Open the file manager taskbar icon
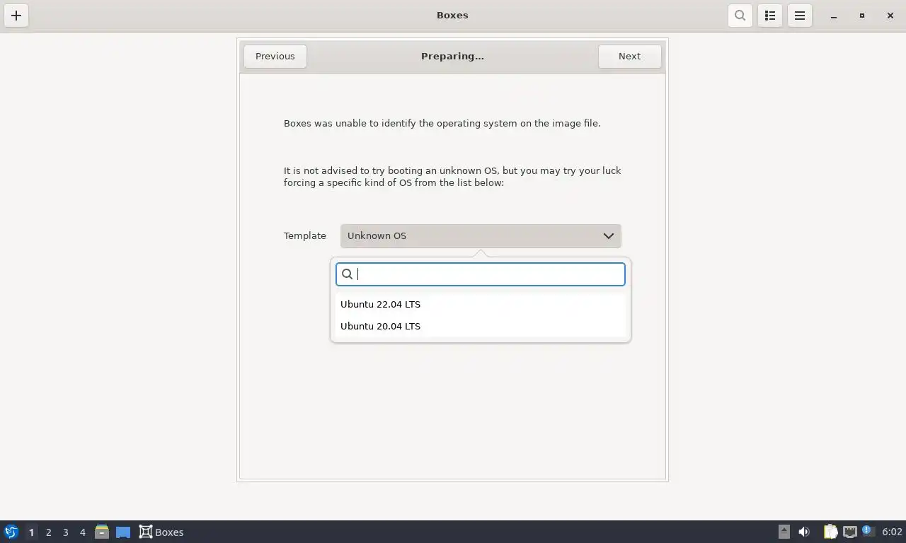The image size is (906, 543). [x=102, y=532]
